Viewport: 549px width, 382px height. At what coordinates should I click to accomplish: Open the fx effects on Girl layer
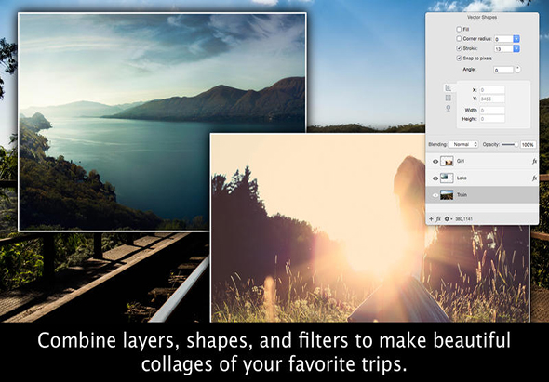[x=534, y=162]
